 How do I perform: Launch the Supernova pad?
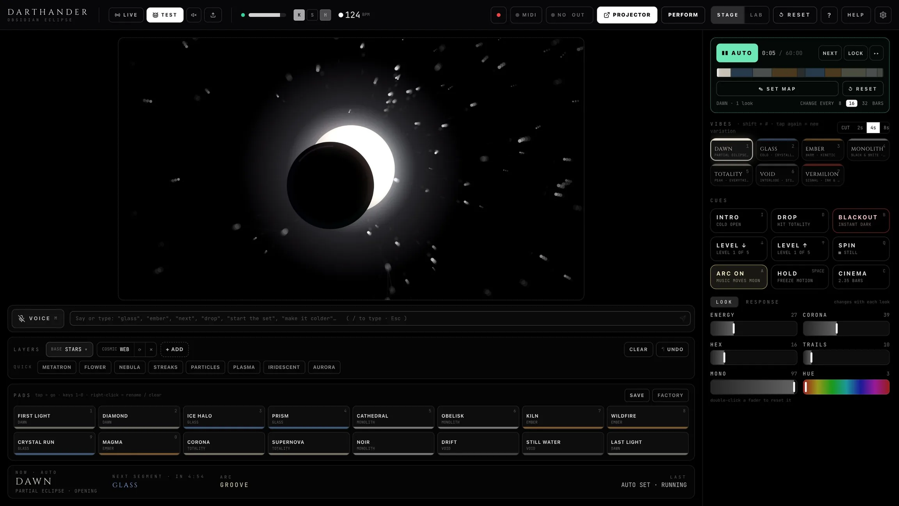[x=308, y=444]
